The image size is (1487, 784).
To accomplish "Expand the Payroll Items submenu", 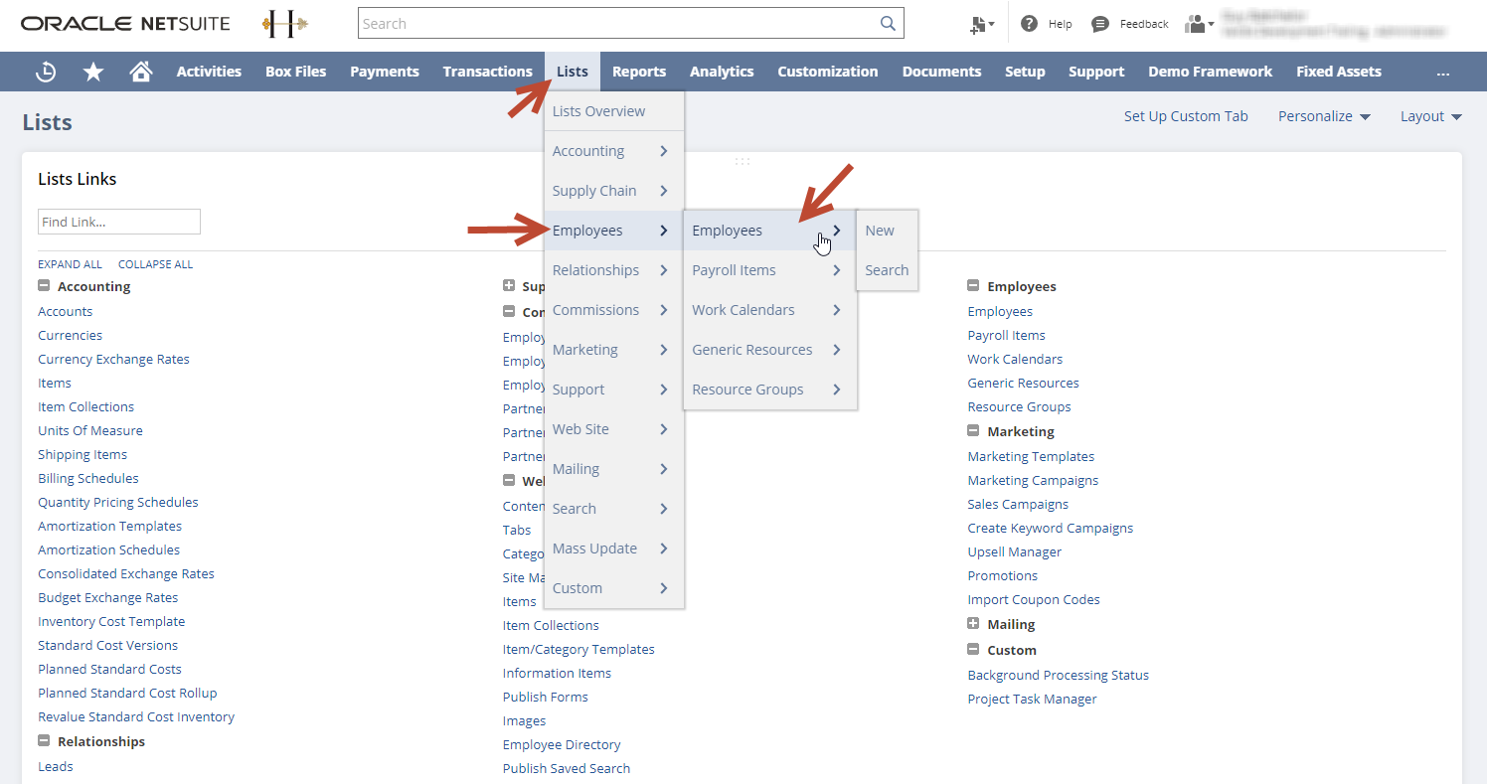I will 734,269.
